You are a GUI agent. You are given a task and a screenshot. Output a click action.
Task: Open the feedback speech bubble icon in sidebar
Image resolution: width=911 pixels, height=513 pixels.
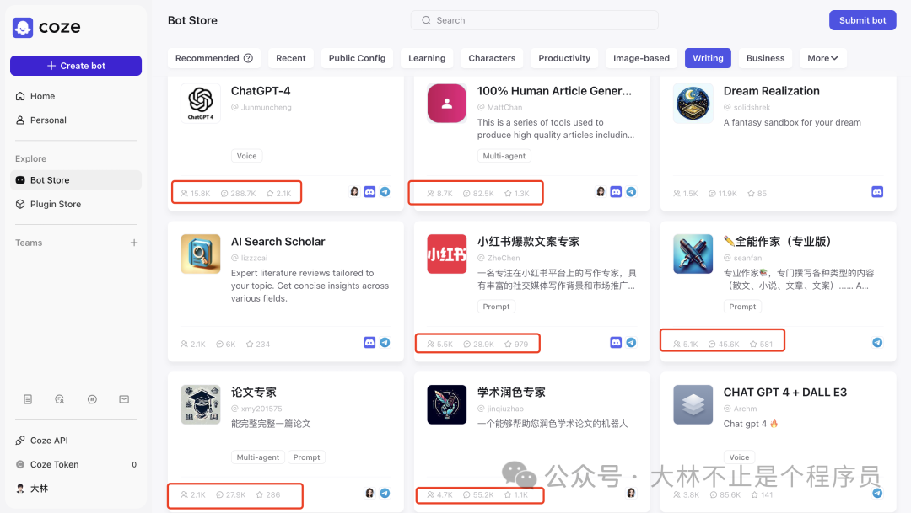click(92, 399)
